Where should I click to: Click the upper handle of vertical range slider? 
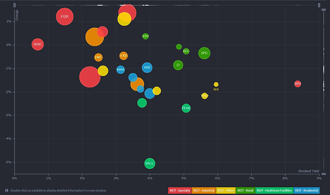coord(324,10)
